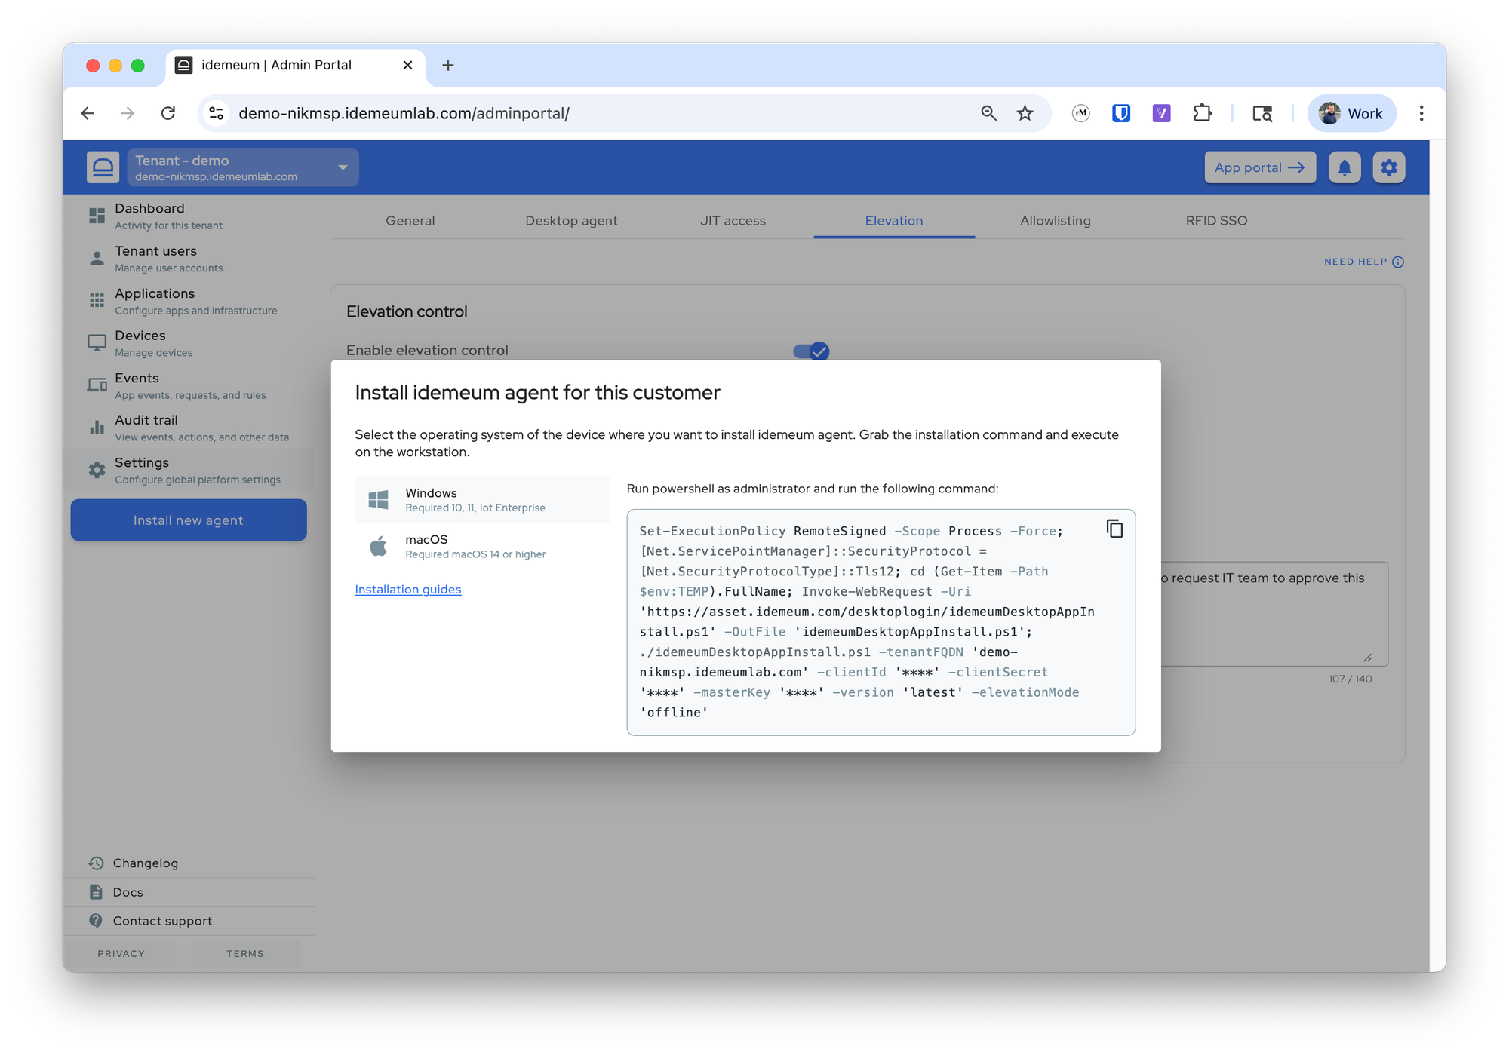Viewport: 1509px width, 1055px height.
Task: Click the request IT team message textarea
Action: point(1274,613)
